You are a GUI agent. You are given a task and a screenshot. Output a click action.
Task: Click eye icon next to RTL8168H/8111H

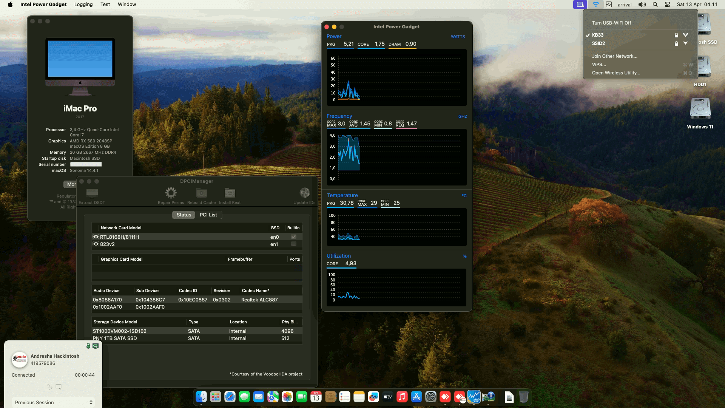96,237
